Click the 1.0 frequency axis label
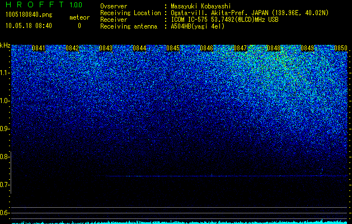 pos(4,101)
